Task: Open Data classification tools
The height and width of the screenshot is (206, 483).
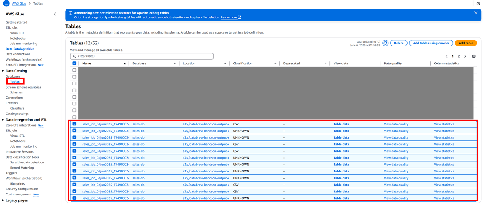Action: click(x=22, y=157)
